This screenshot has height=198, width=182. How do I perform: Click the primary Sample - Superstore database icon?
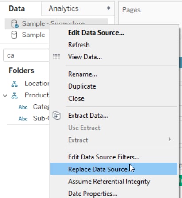pos(15,24)
